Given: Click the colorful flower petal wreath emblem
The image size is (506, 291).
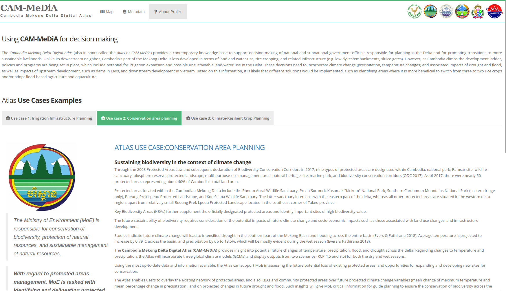Looking at the screenshot, I should click(478, 12).
